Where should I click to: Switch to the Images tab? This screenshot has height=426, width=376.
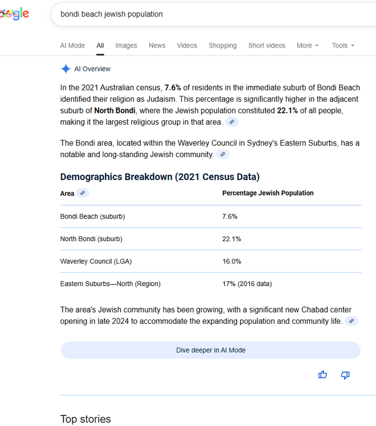[x=126, y=46]
